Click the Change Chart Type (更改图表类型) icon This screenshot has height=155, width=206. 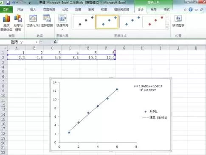pos(6,19)
